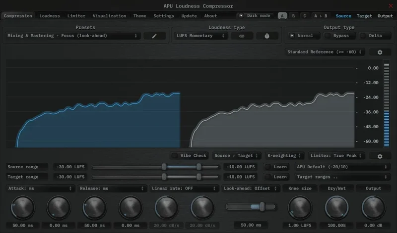Viewport: 397px width, 233px height.
Task: Click the Output 0.00 dB value field
Action: click(374, 225)
